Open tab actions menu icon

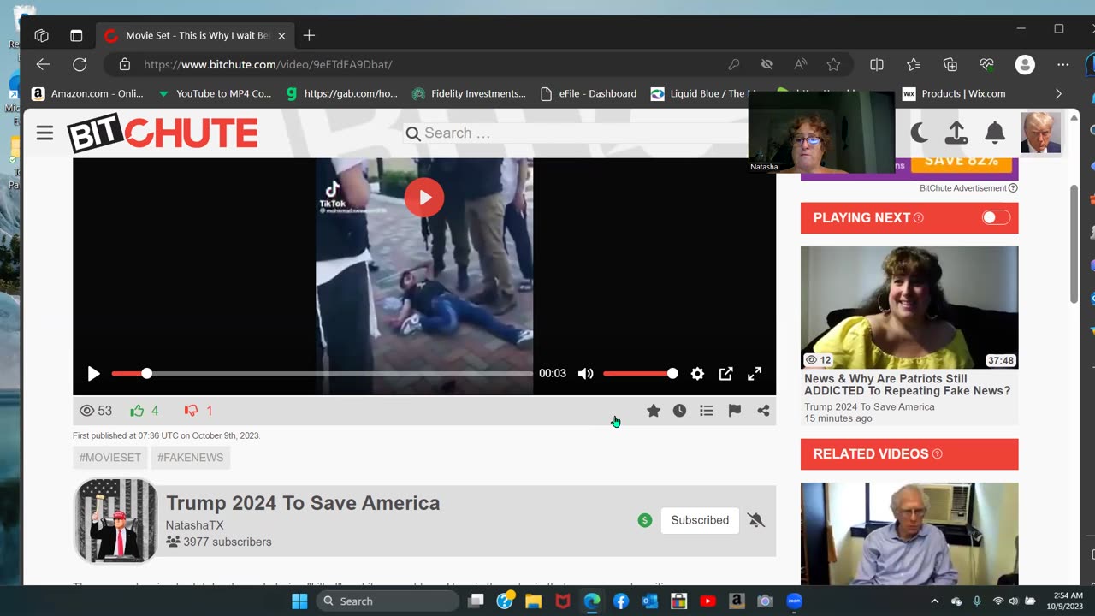tap(76, 35)
